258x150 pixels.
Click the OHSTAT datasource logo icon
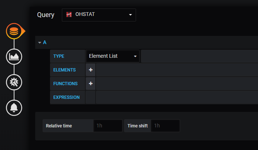69,14
